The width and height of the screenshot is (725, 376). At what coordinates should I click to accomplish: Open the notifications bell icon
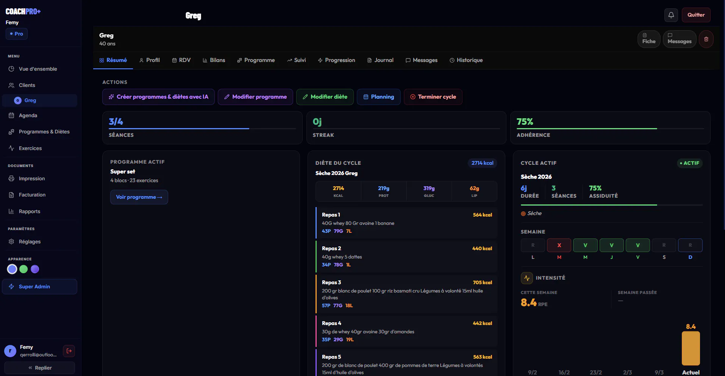coord(671,15)
